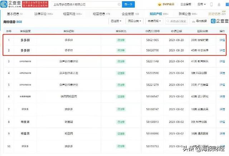Click the 39类 运输贮藏 classification cell
Viewport: 229px width, 156px height.
(x=200, y=40)
